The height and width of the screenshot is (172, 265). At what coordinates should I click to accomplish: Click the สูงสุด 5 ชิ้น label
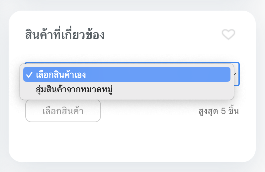[218, 111]
